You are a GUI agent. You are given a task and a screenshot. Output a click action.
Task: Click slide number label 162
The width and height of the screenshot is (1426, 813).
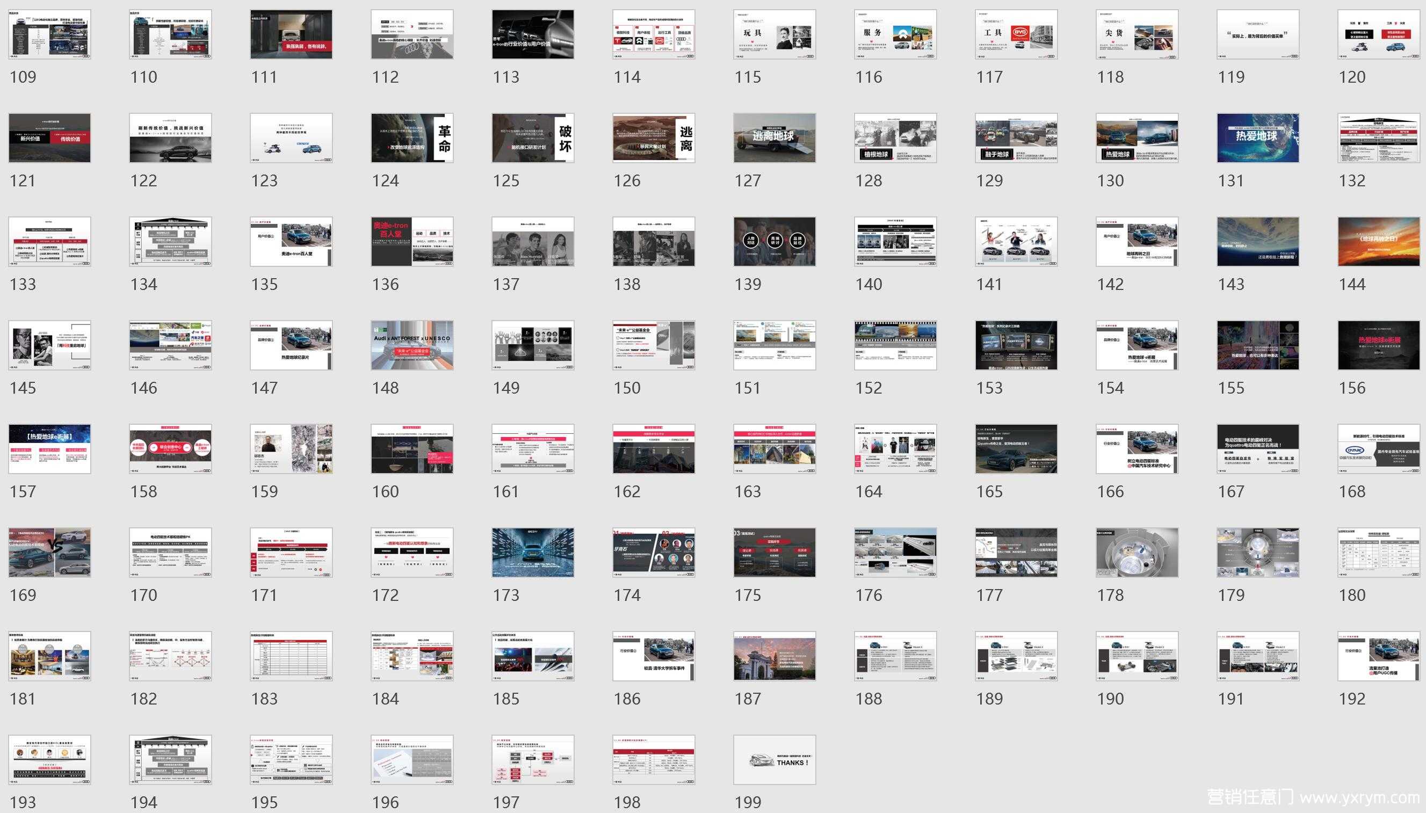pos(627,492)
